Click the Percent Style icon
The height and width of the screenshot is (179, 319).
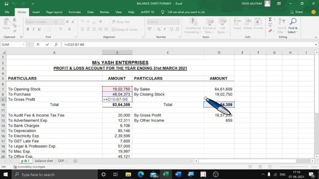(x=159, y=29)
